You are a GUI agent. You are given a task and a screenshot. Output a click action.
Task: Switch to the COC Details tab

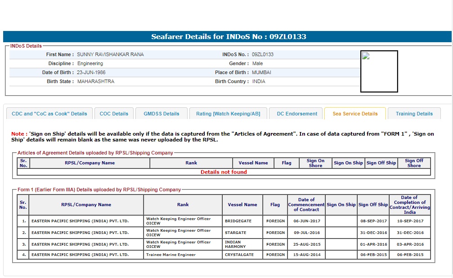pyautogui.click(x=114, y=114)
